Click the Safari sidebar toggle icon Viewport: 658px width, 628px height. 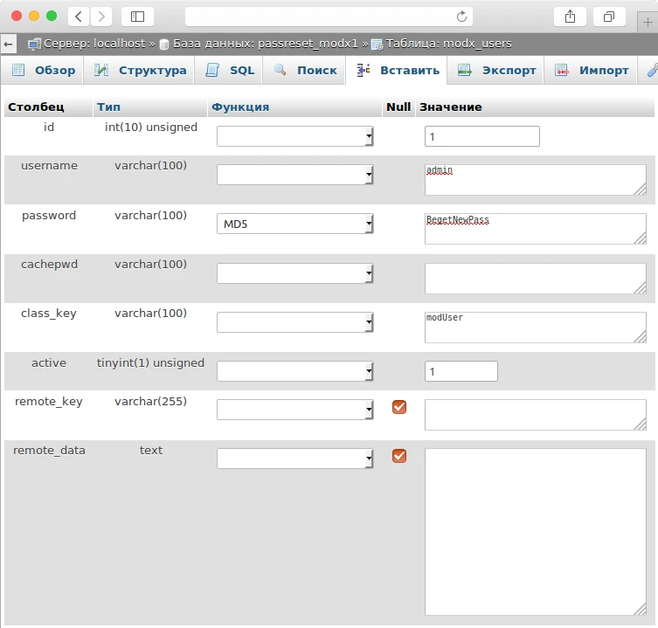click(x=137, y=17)
